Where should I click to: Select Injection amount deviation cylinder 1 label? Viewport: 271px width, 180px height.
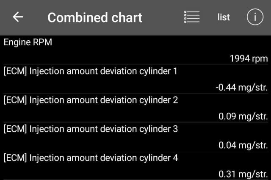90,71
